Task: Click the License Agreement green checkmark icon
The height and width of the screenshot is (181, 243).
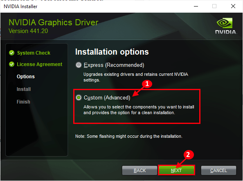Action: coord(11,64)
